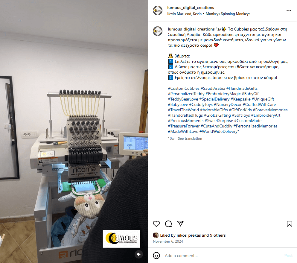This screenshot has width=297, height=263.
Task: Show the 9 others who liked
Action: 218,235
